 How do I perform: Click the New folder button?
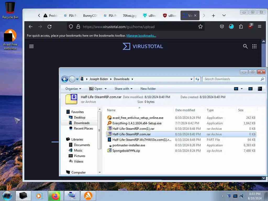coord(148,89)
